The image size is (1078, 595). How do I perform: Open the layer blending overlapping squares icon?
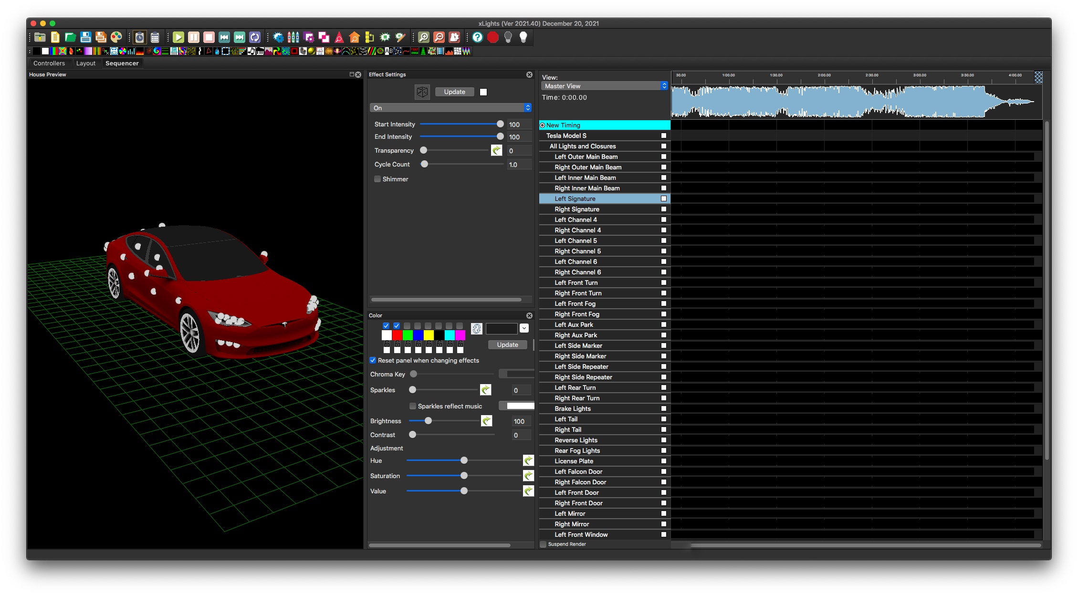point(324,37)
